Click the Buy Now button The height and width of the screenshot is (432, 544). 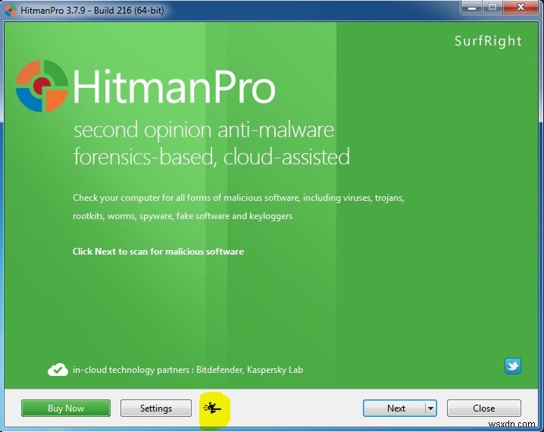pos(66,408)
